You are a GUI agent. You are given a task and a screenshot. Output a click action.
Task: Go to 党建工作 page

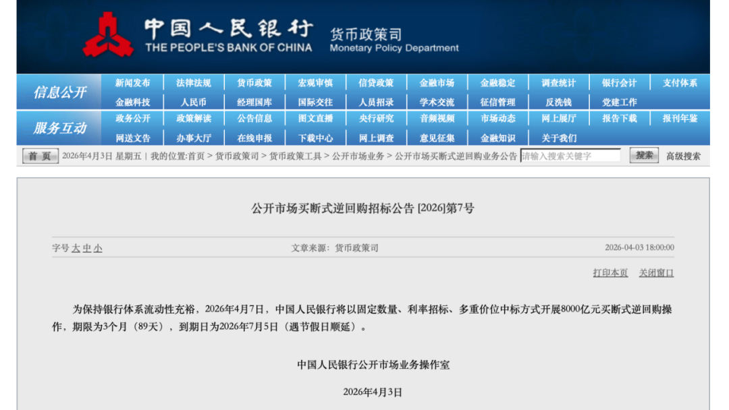point(619,102)
